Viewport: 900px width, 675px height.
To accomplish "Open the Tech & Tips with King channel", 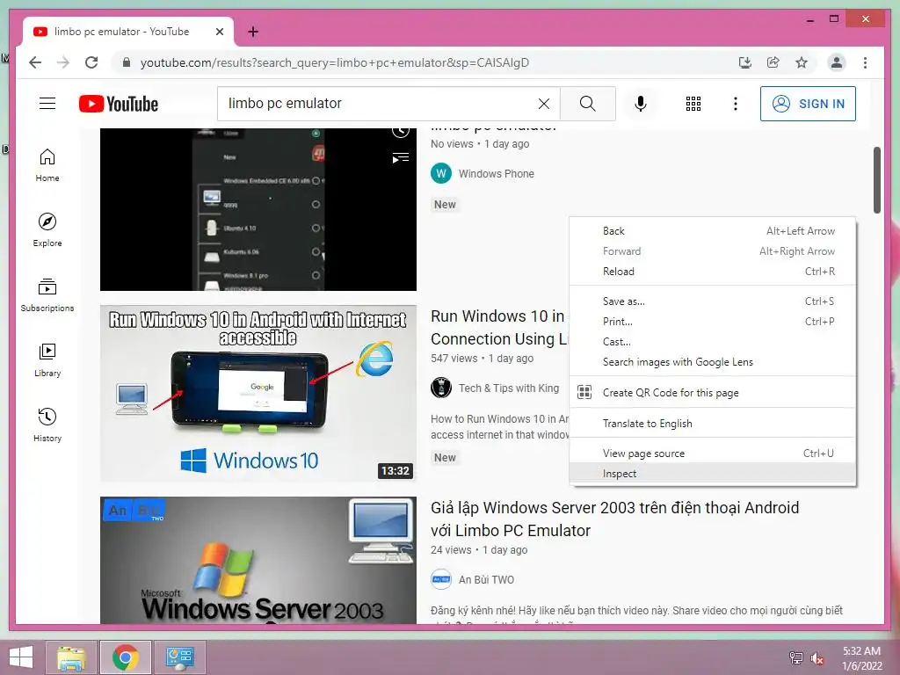I will 509,388.
